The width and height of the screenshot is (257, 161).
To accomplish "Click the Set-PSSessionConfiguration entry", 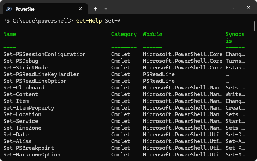I will (44, 54).
